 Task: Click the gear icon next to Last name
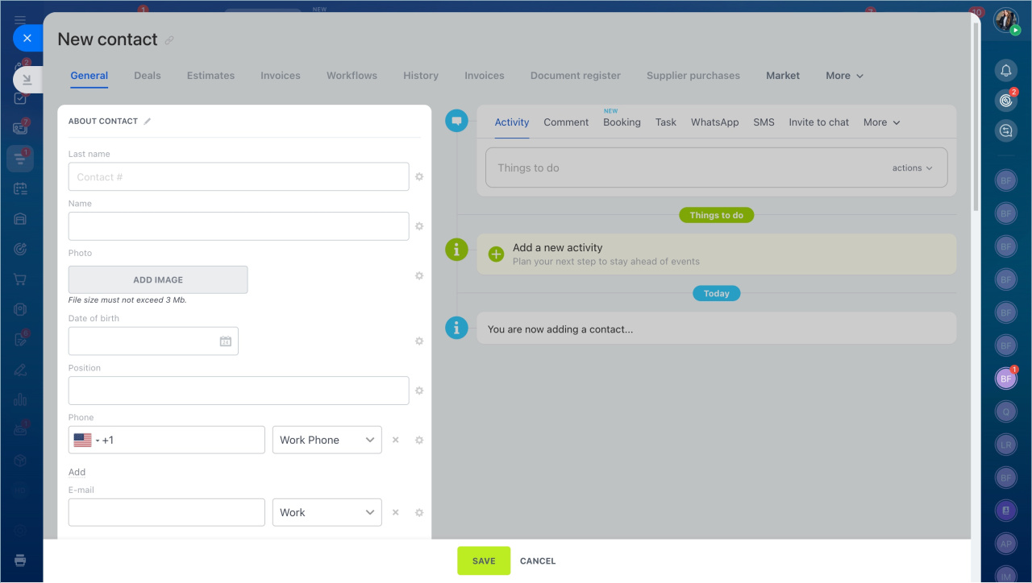click(419, 177)
